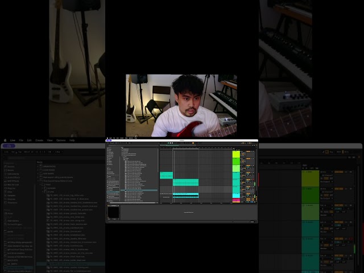Open the top track input dropdown in the blurred right background
Viewport: 364px width, 273px height.
(x=326, y=172)
